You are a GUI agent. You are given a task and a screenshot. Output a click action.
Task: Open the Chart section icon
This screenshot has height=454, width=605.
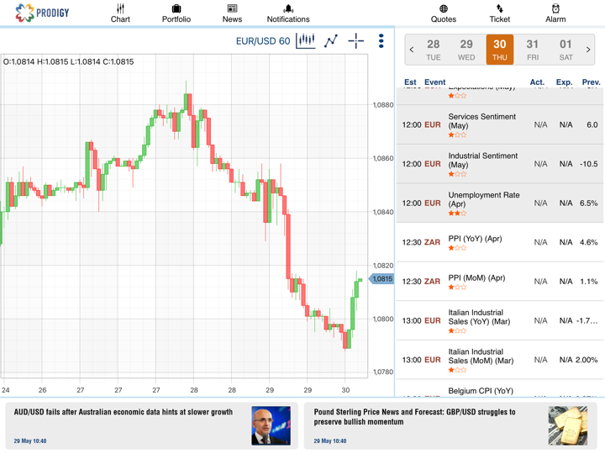pos(120,9)
